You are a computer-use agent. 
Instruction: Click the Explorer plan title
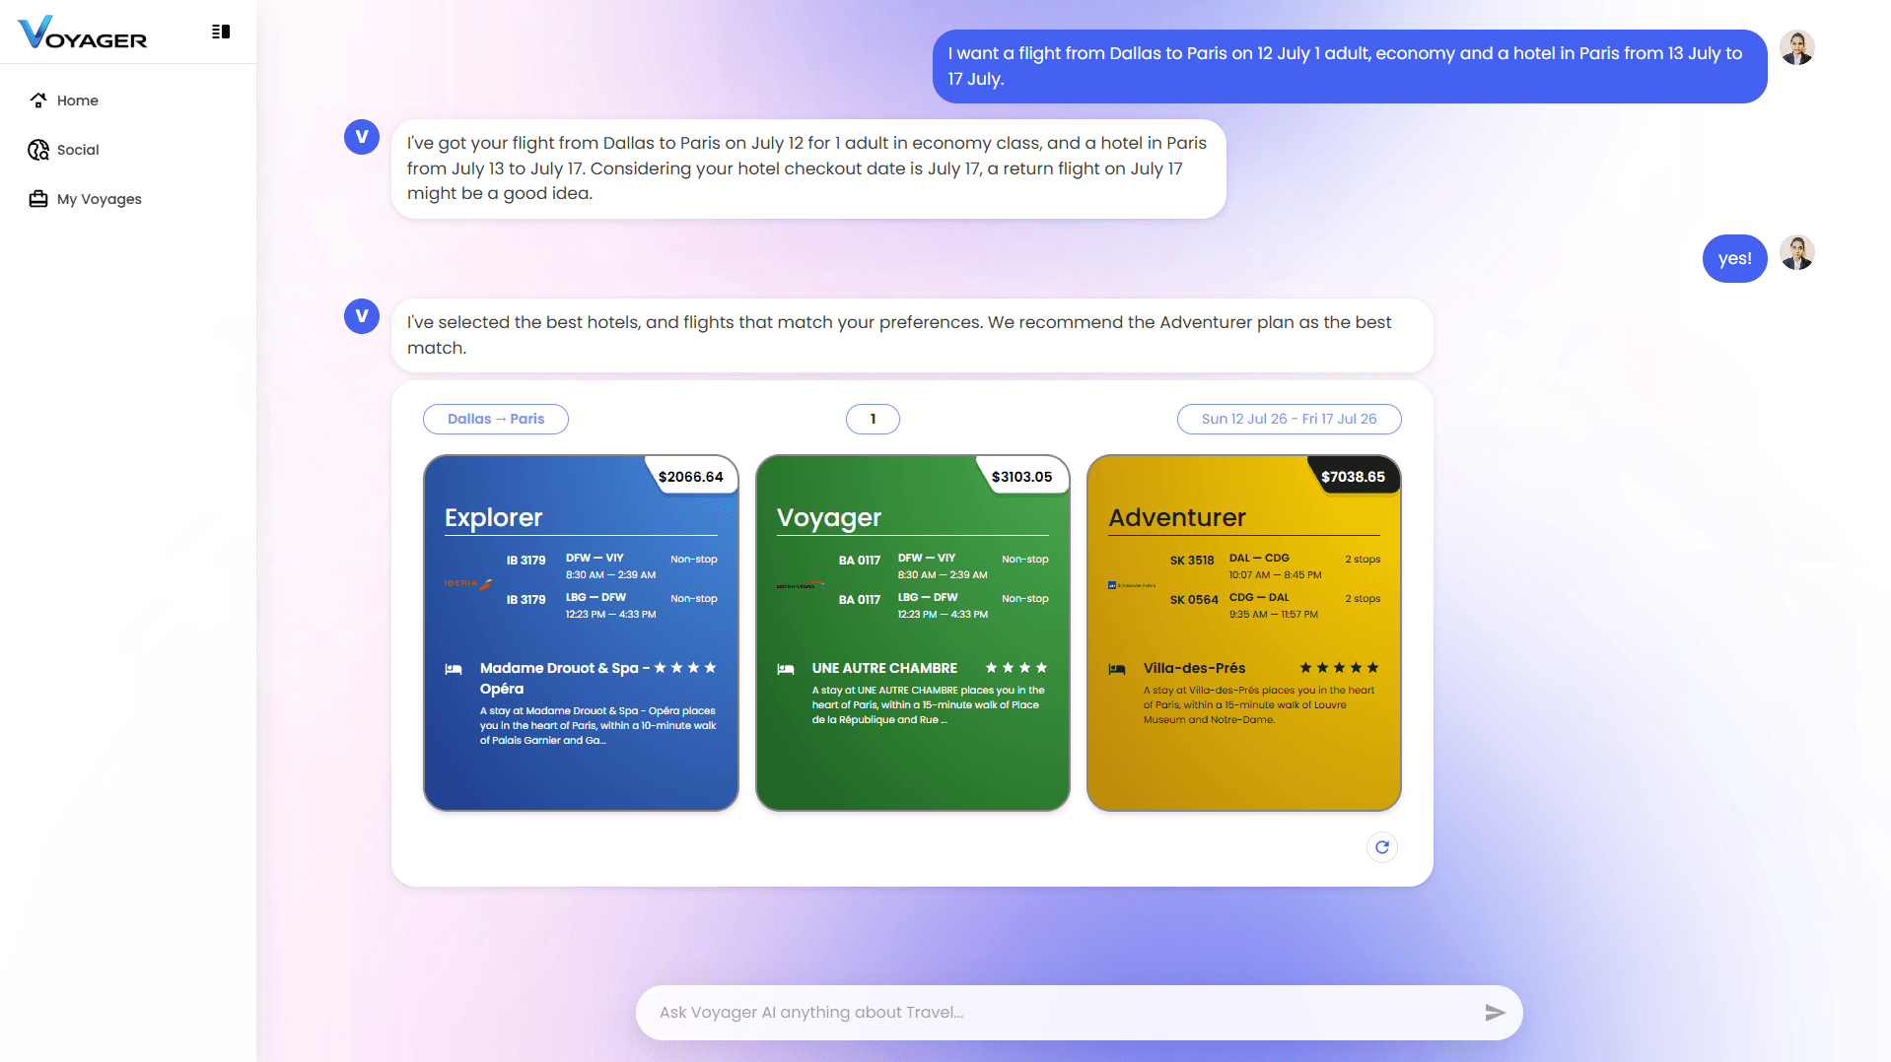[x=494, y=517]
